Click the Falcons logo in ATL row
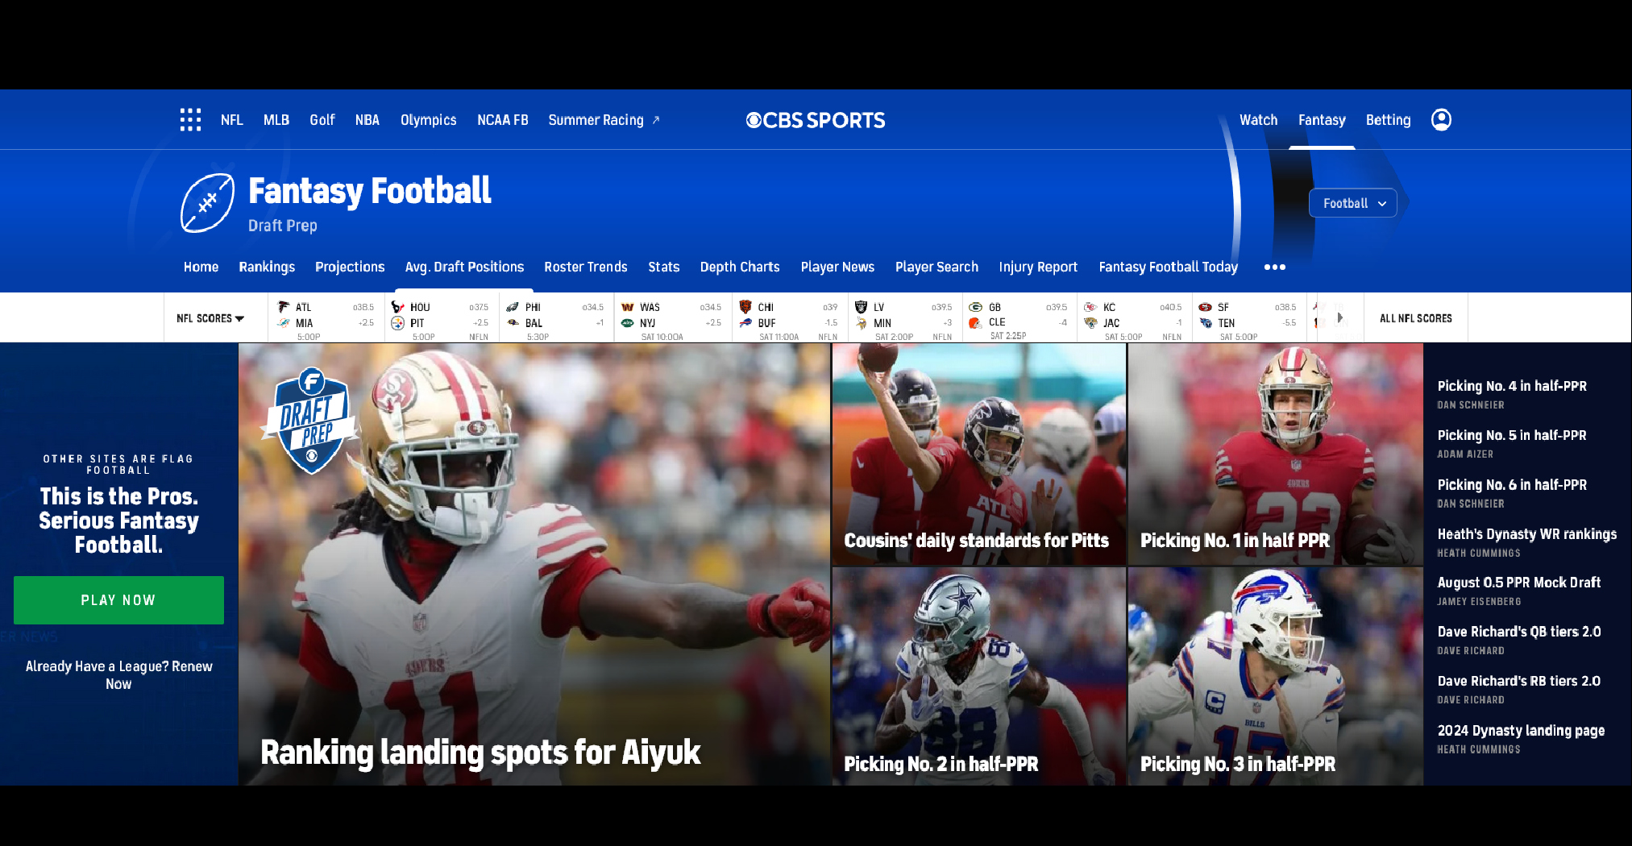 click(x=284, y=307)
